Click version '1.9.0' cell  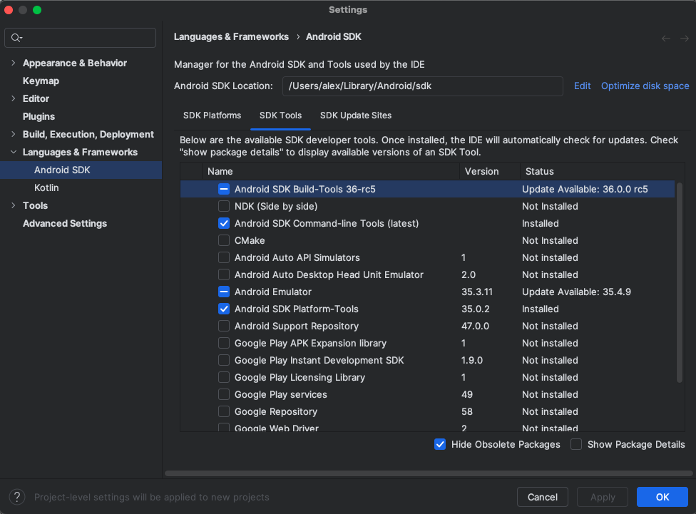(x=472, y=360)
